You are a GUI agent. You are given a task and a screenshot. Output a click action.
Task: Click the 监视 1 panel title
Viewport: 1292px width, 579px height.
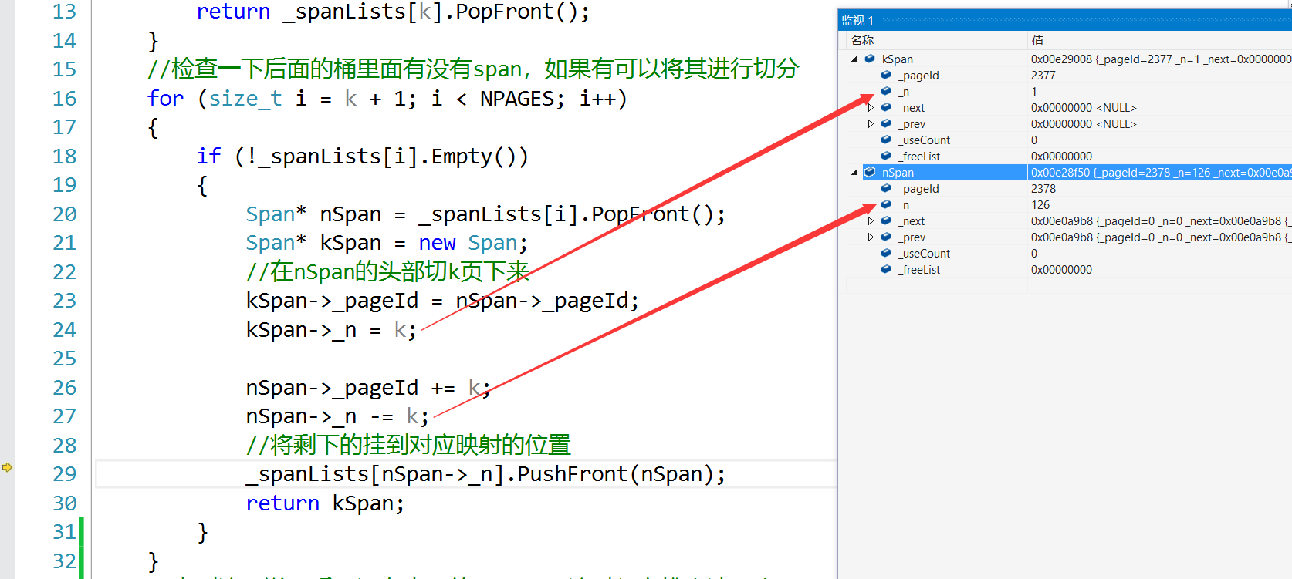coord(857,20)
